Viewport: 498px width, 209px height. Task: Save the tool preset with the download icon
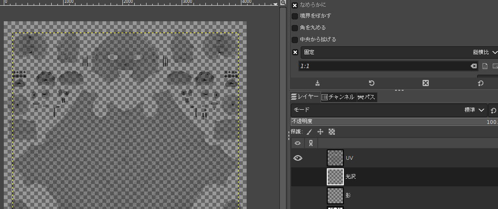click(317, 83)
